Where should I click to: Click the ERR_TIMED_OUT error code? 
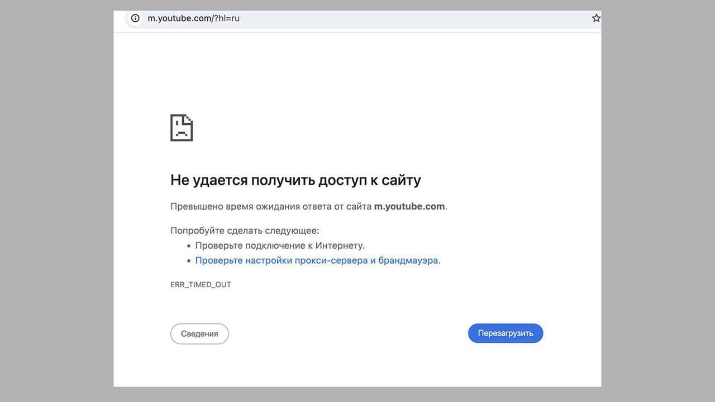tap(201, 285)
